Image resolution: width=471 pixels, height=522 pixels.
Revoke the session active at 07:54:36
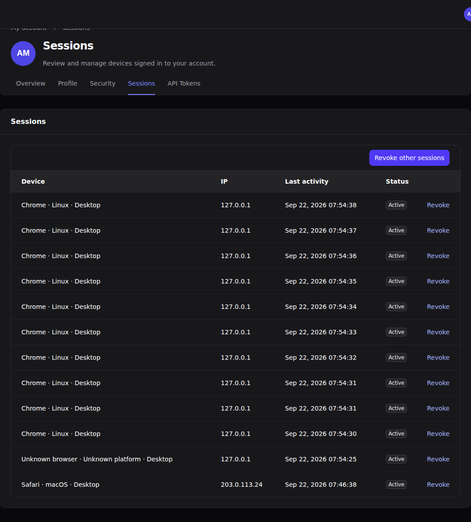(x=438, y=256)
